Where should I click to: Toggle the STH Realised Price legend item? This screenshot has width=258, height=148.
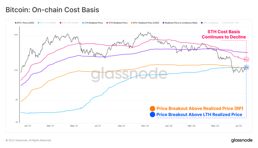click(117, 23)
